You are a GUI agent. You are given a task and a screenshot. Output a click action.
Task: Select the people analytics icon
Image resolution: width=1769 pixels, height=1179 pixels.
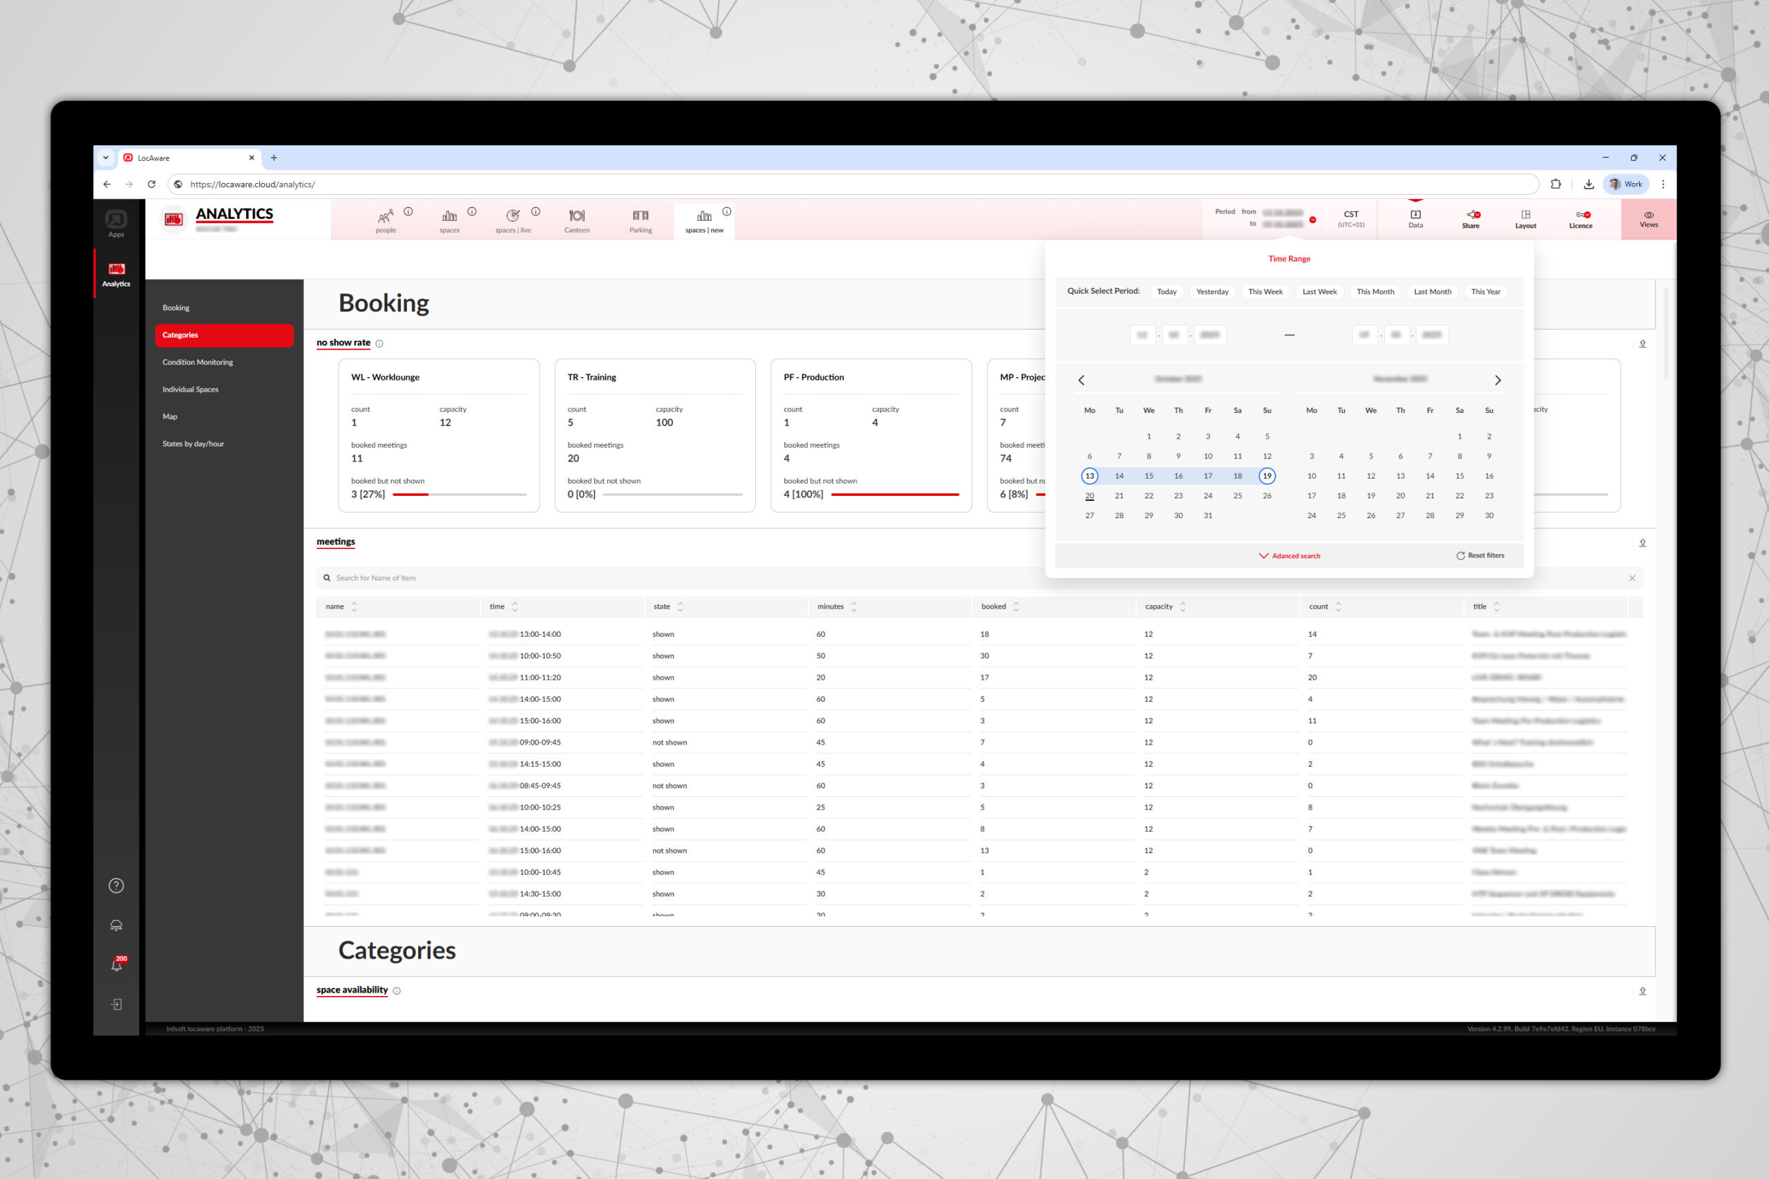click(x=386, y=220)
